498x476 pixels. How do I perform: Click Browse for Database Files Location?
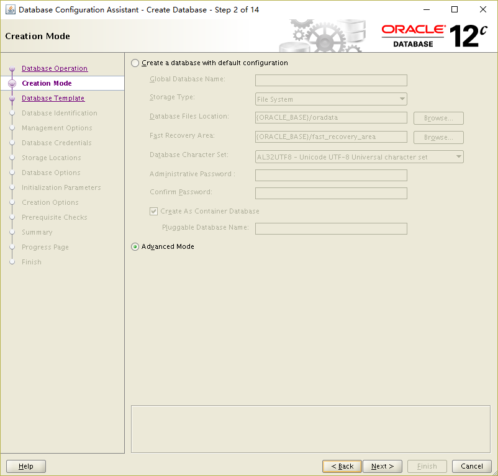(x=438, y=118)
